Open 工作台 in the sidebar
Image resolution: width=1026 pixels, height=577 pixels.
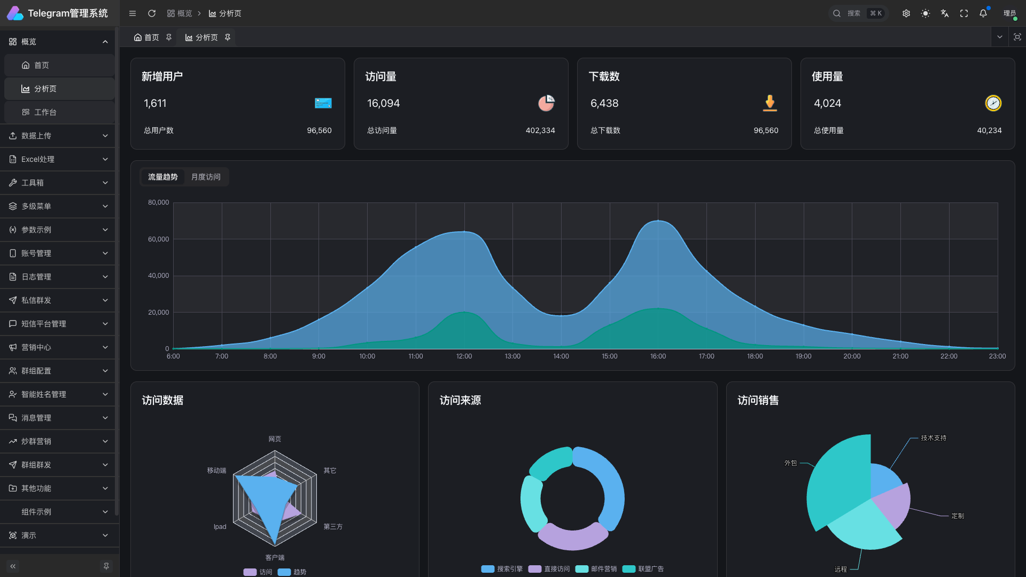[45, 112]
